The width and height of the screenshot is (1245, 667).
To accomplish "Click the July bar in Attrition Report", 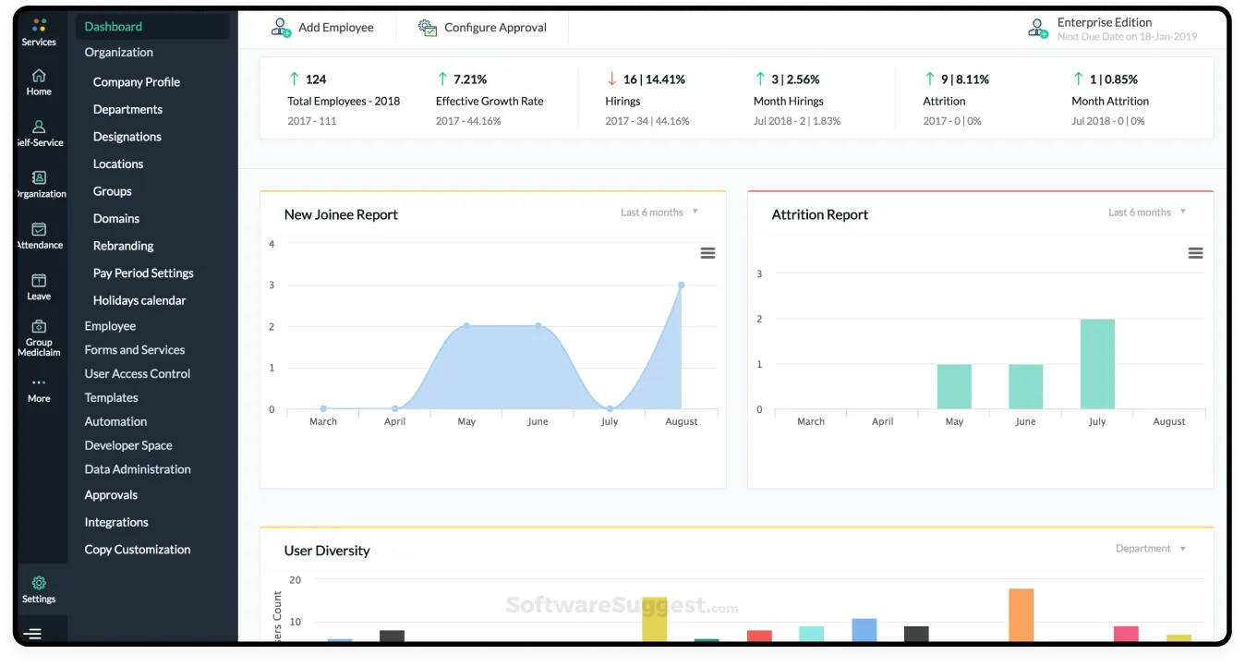I will pyautogui.click(x=1097, y=364).
